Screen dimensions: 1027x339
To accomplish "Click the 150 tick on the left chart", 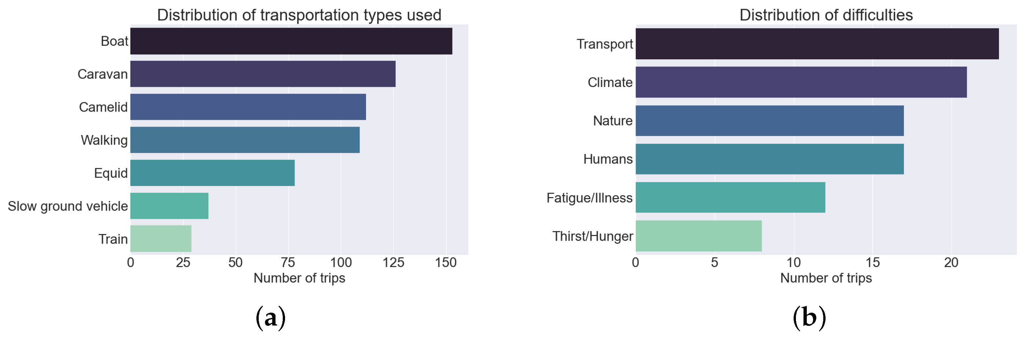I will [x=446, y=263].
